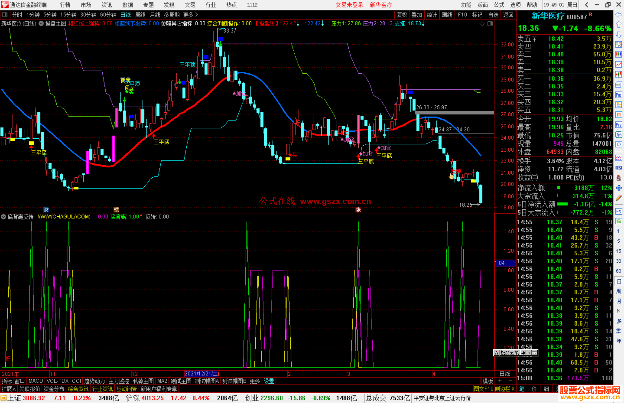Click the minus zoom button beside 模板
This screenshot has width=624, height=403.
click(510, 381)
